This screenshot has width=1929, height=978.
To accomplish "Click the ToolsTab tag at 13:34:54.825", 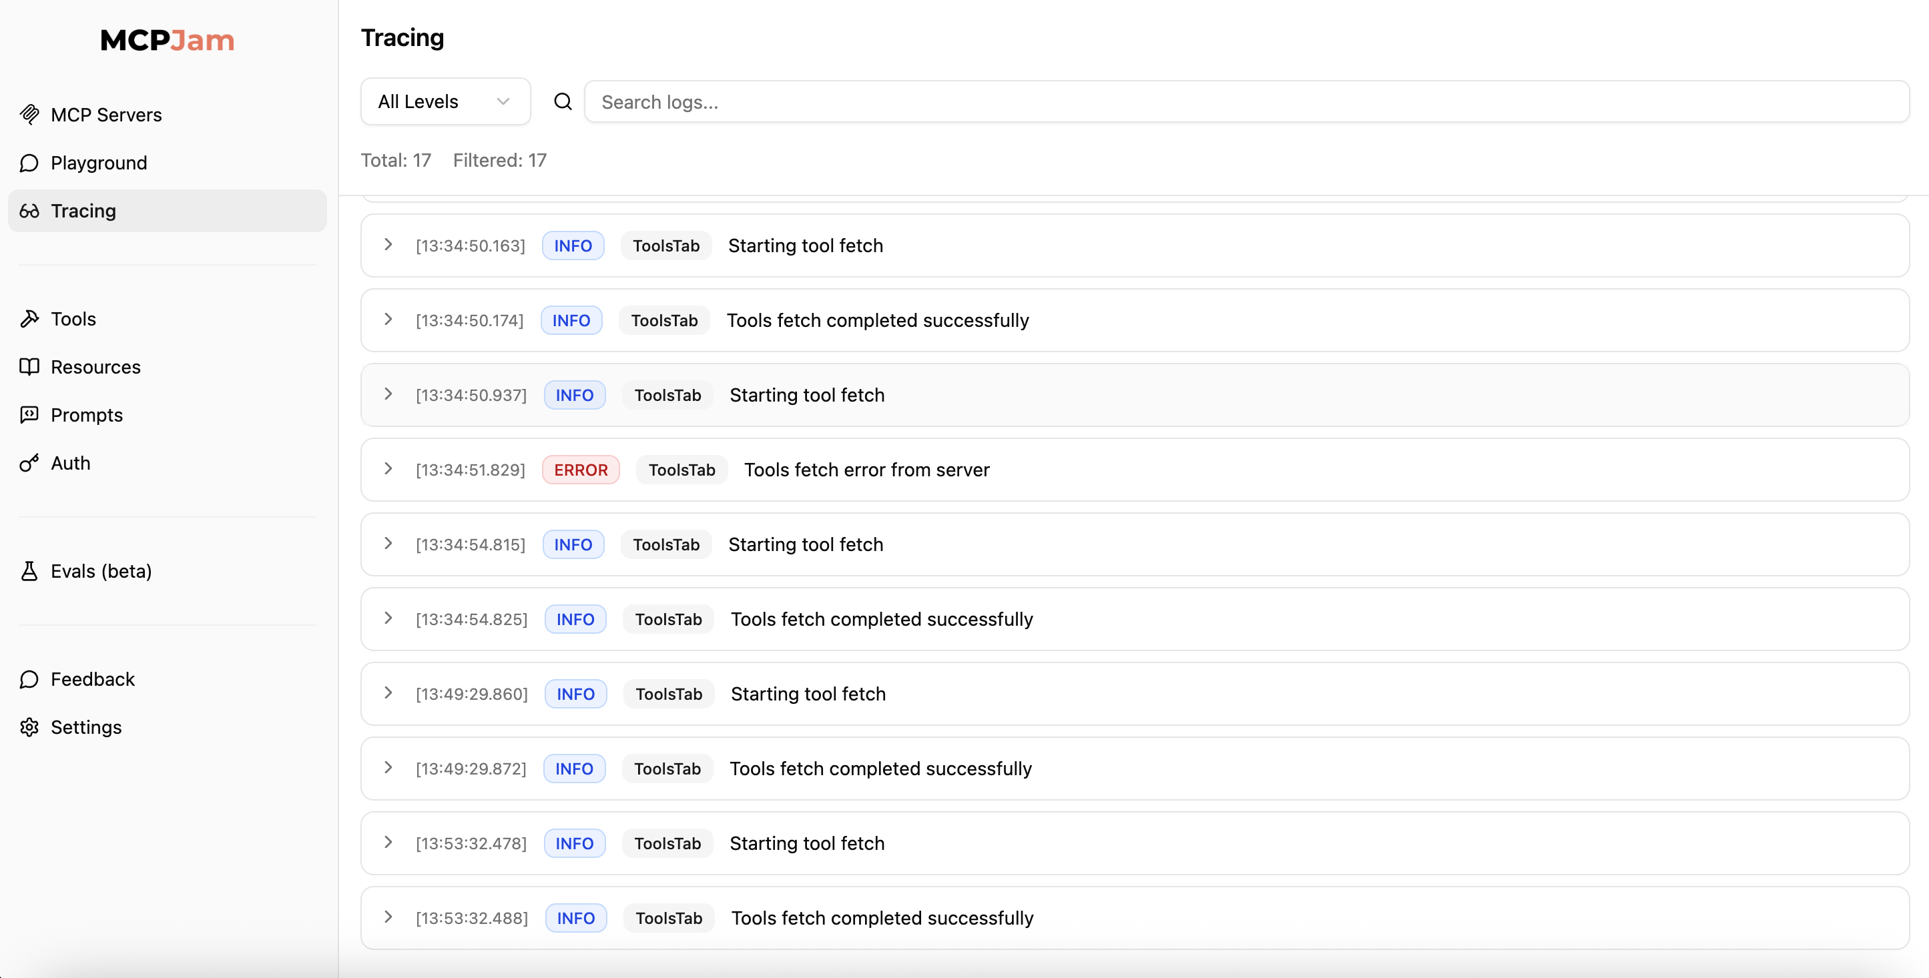I will (668, 620).
